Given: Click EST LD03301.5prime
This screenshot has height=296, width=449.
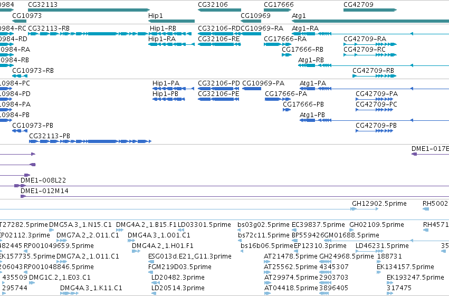Looking at the screenshot, I should pos(205,225).
